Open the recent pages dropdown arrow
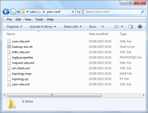The width and height of the screenshot is (148, 113). (18, 12)
